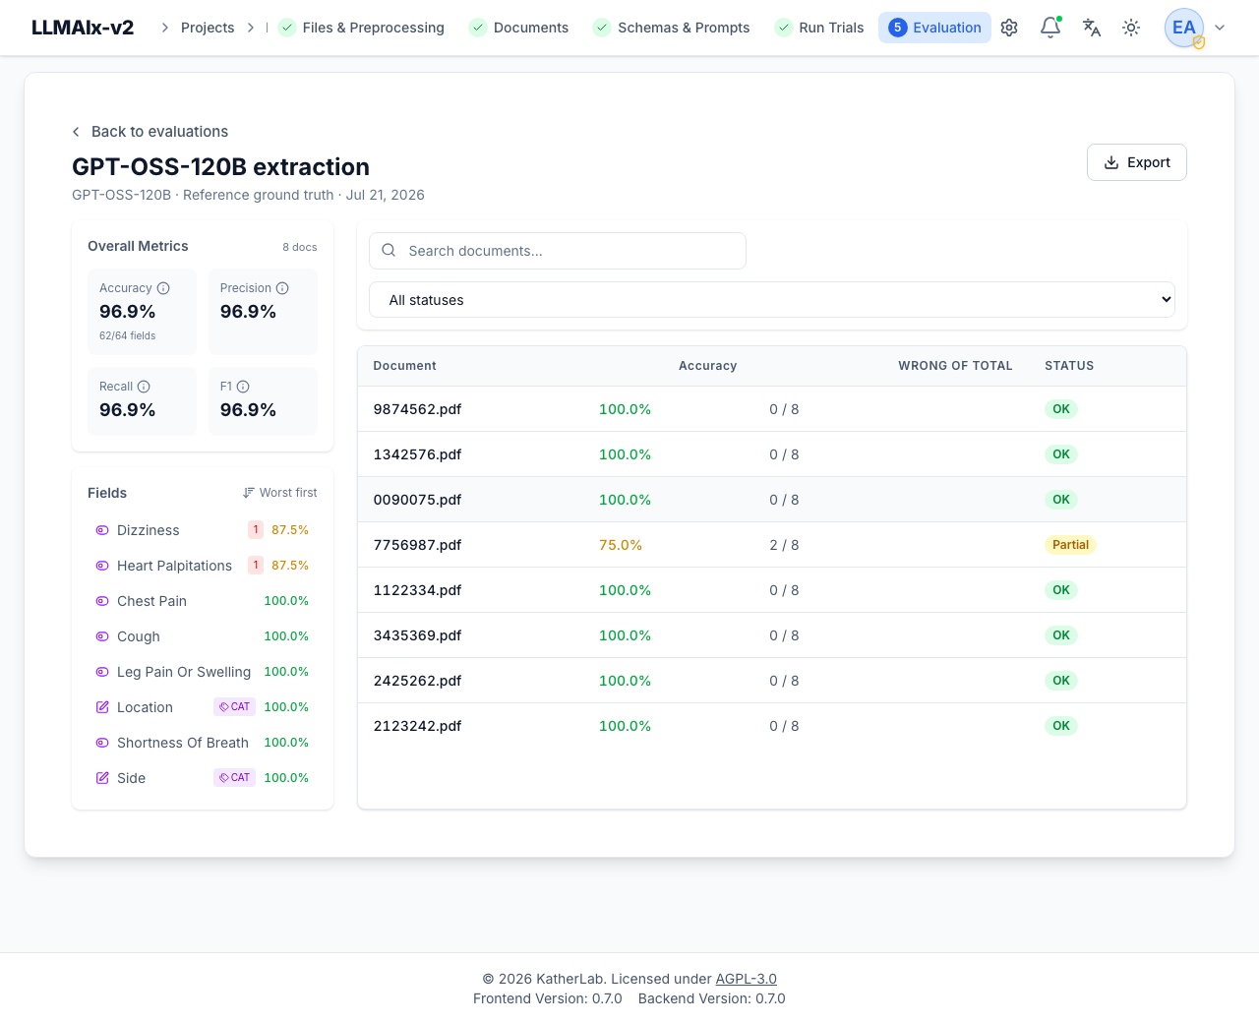Go back to evaluations link
Viewport: 1259px width, 1024px height.
[150, 132]
